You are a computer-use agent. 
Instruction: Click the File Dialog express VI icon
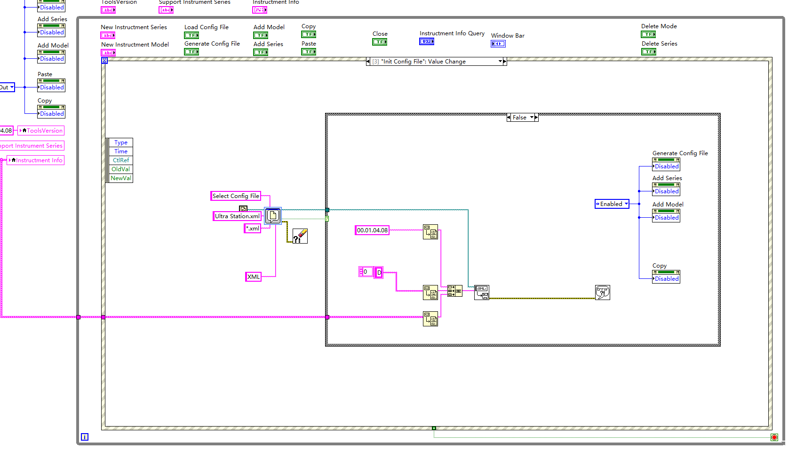[x=273, y=216]
